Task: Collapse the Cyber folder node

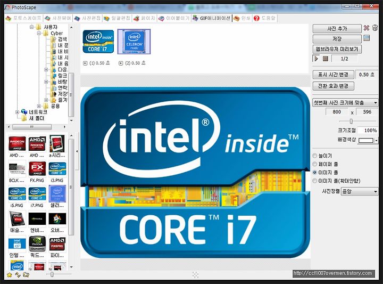Action: coord(39,33)
